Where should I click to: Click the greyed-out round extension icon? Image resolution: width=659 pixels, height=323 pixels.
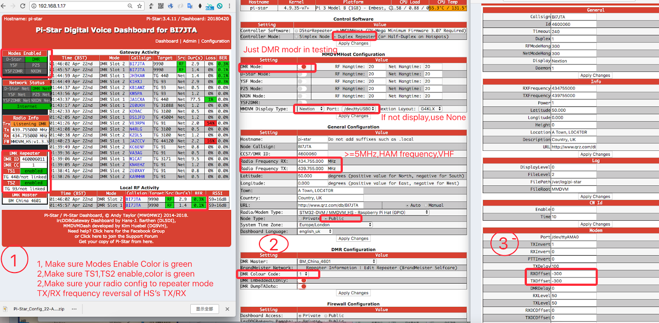coord(180,6)
